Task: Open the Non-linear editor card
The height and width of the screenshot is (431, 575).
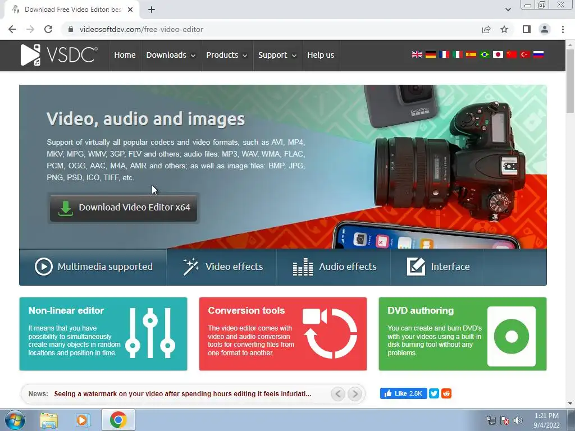Action: point(103,333)
